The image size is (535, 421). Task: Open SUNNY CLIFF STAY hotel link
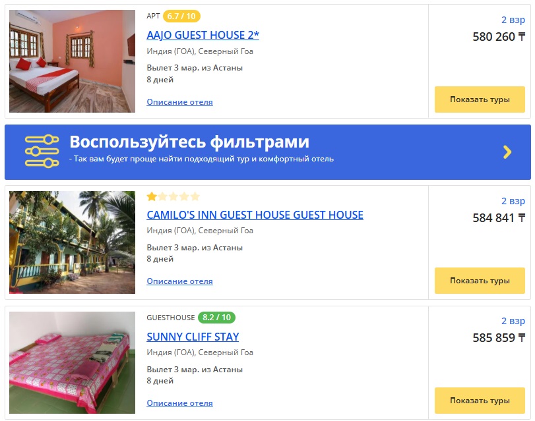pos(193,337)
